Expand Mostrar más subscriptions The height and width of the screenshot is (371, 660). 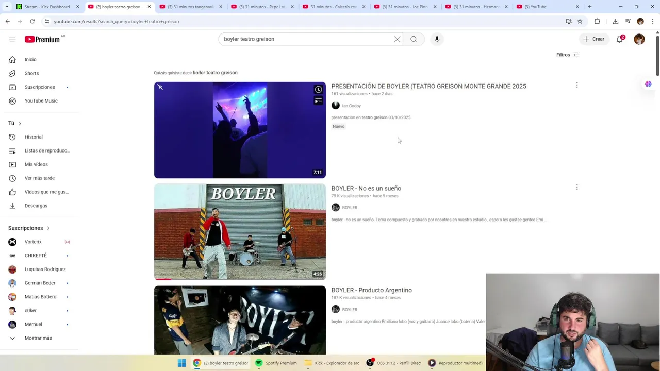39,338
